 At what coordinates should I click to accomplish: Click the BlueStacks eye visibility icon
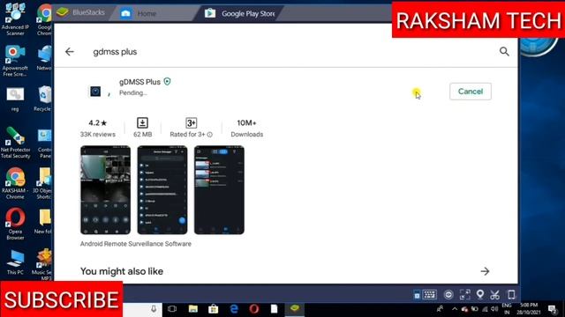[448, 295]
